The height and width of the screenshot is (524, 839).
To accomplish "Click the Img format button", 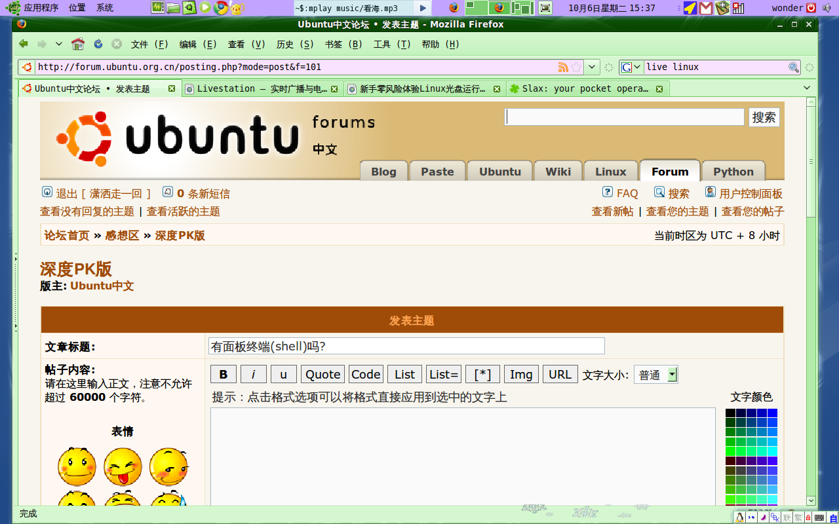I will coord(521,374).
